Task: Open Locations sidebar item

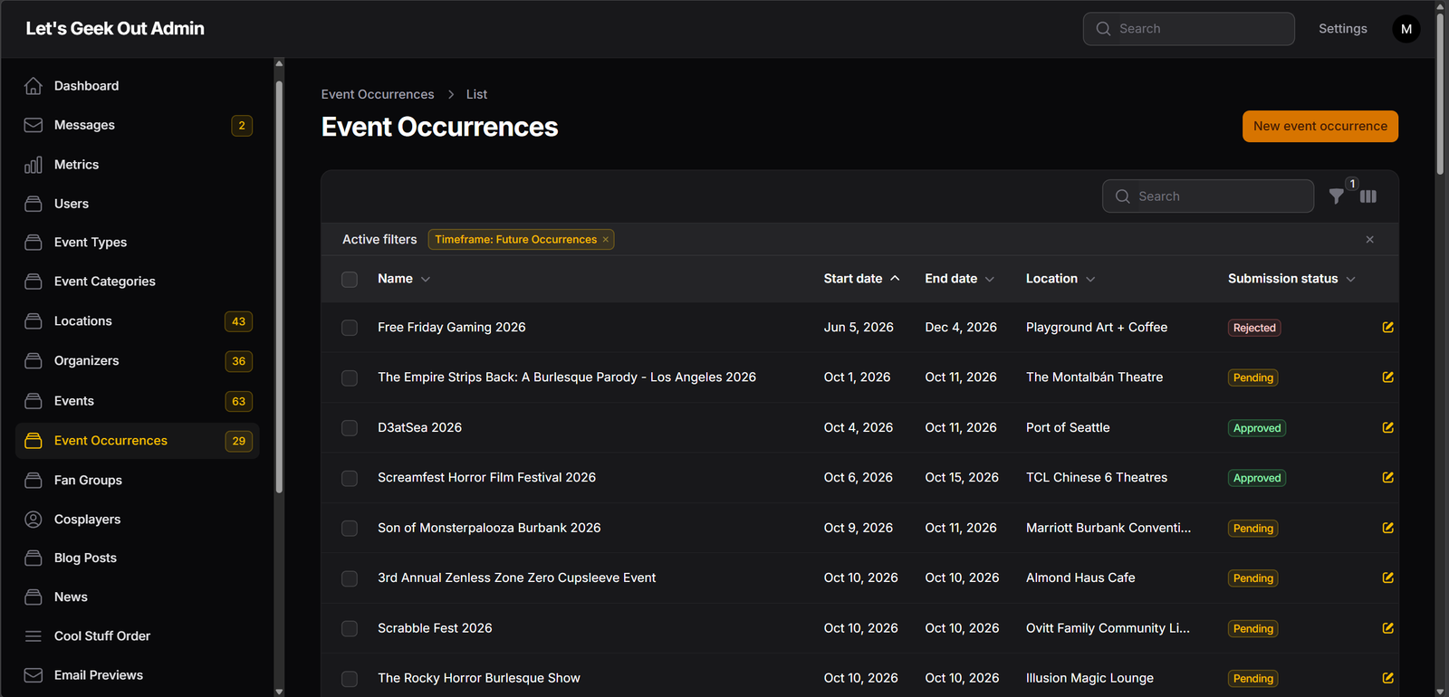Action: (x=138, y=321)
